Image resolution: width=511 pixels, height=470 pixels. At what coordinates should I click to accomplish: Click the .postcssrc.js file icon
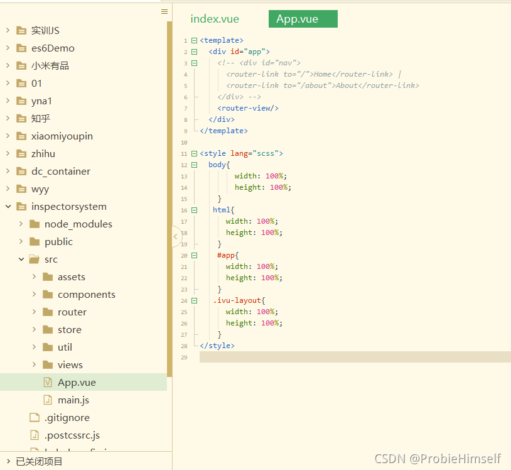tap(35, 435)
